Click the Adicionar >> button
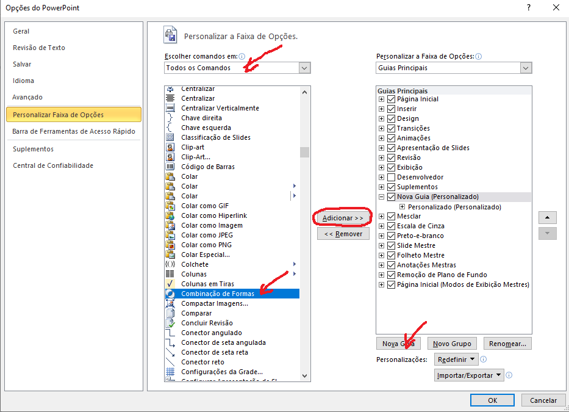Screen dimensions: 569x412 (x=343, y=218)
